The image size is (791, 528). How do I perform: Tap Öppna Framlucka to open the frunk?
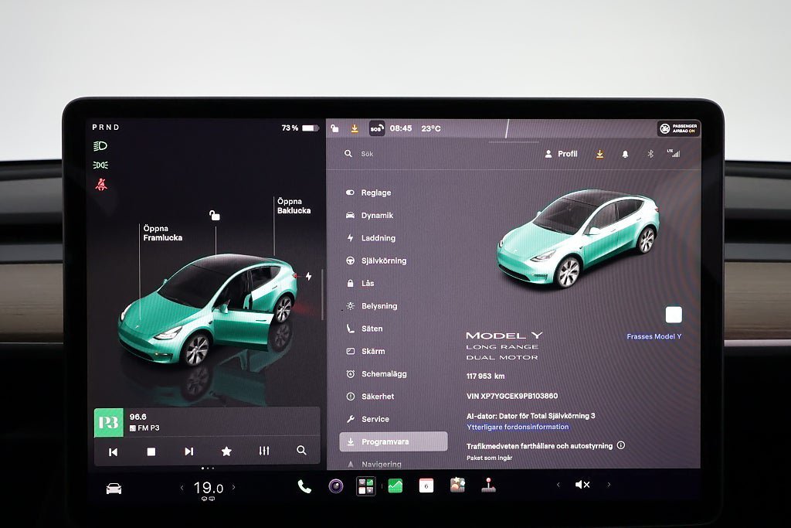point(162,233)
